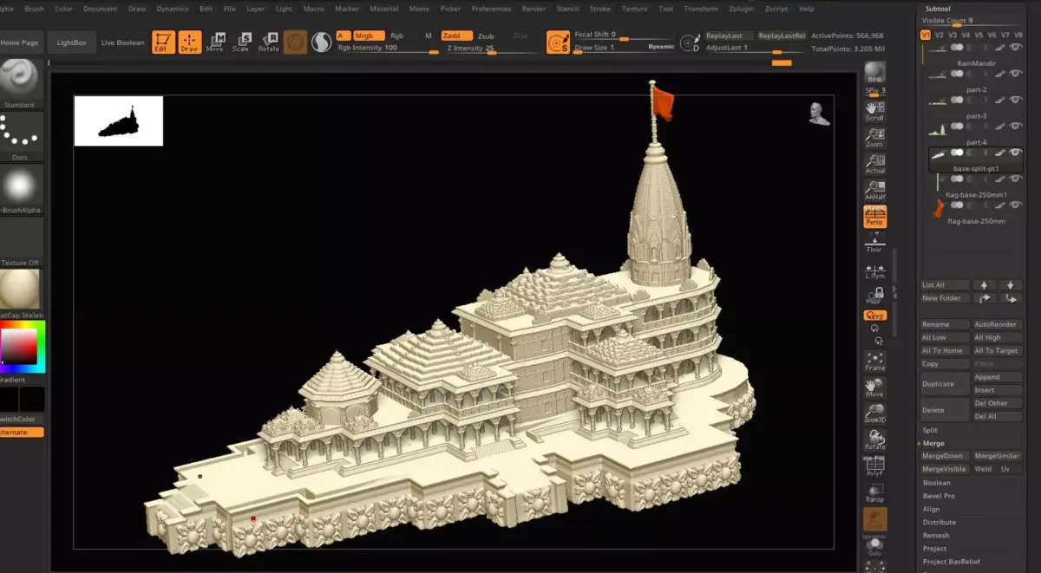Expand the Distribute section
1041x573 pixels.
(940, 522)
